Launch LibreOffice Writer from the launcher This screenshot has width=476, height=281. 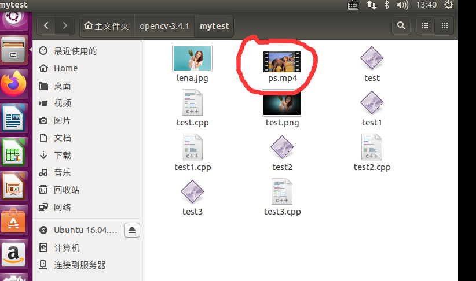[x=14, y=118]
